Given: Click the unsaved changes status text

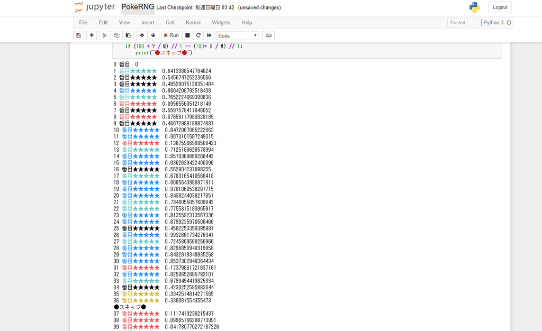Looking at the screenshot, I should (259, 7).
